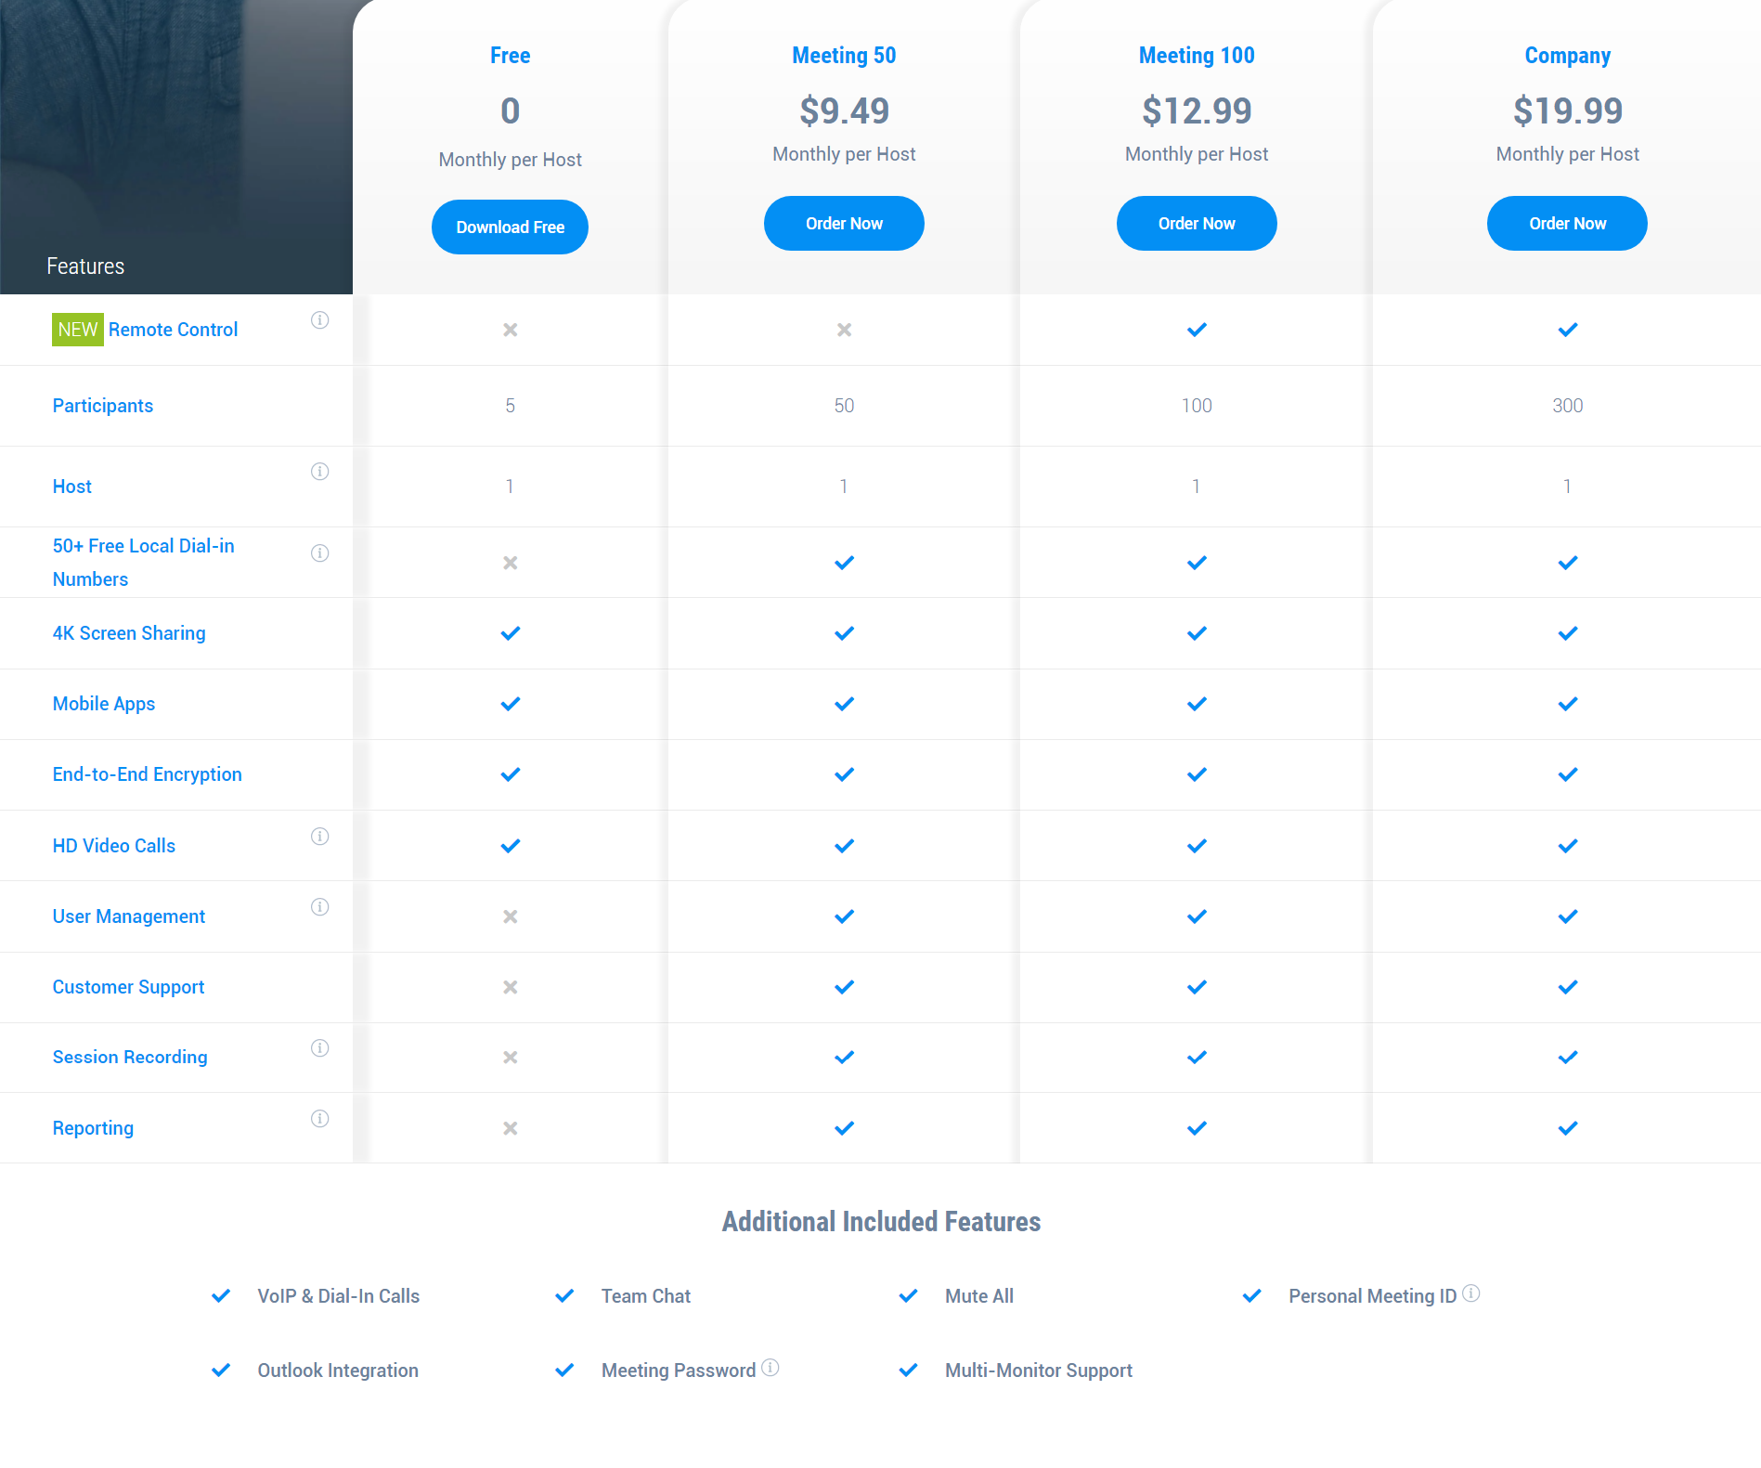This screenshot has width=1761, height=1468.
Task: Open the info tooltip icon for Host
Action: (x=319, y=472)
